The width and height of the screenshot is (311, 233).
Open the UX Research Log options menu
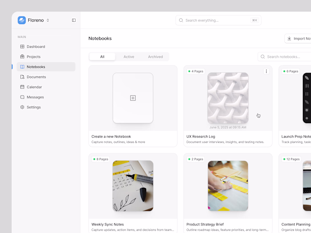(266, 71)
